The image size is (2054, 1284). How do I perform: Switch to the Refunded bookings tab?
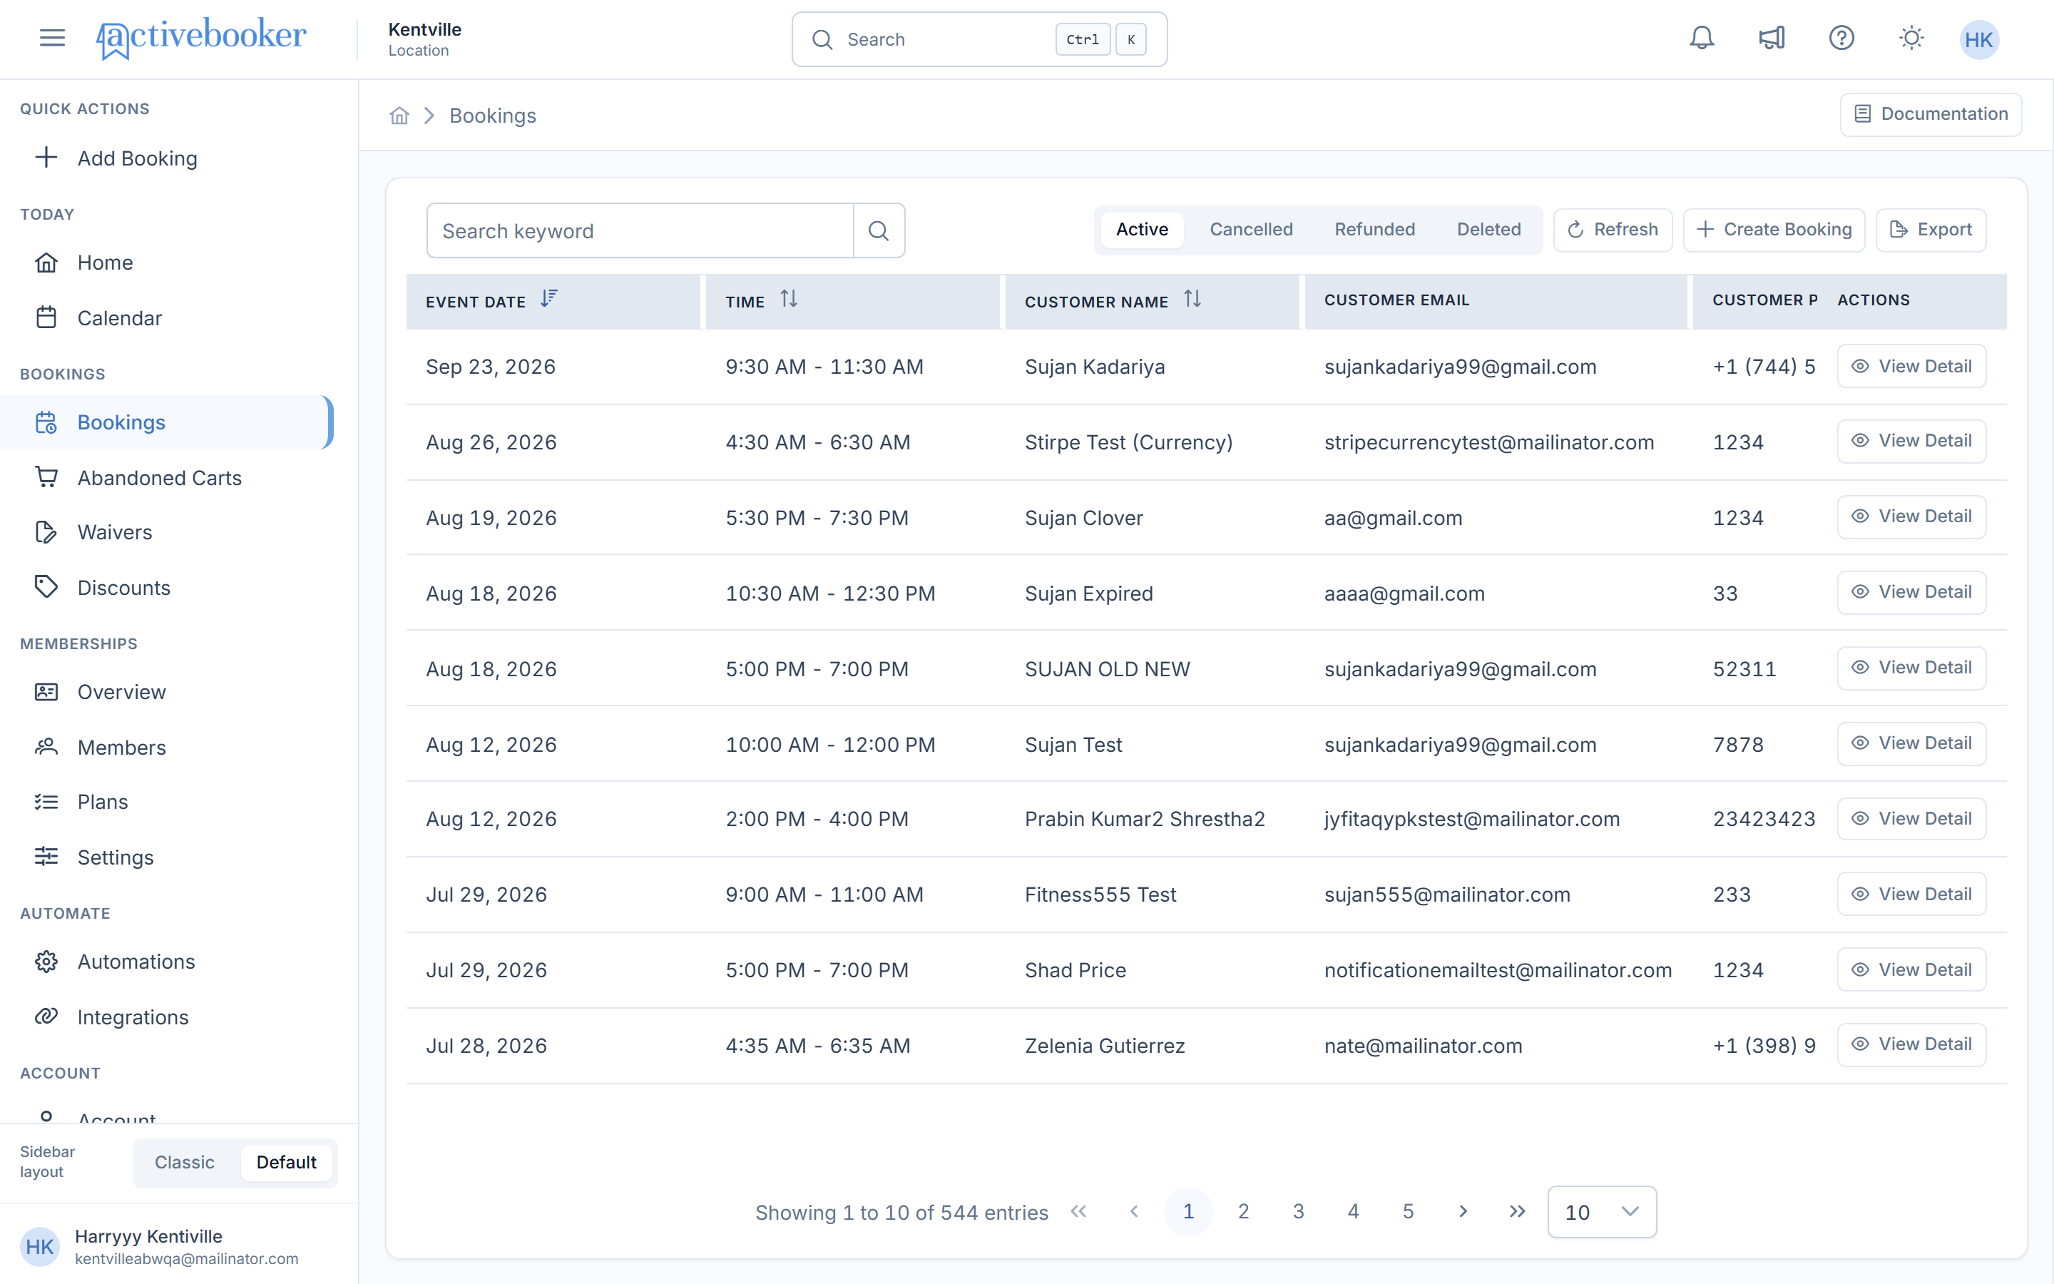tap(1375, 229)
